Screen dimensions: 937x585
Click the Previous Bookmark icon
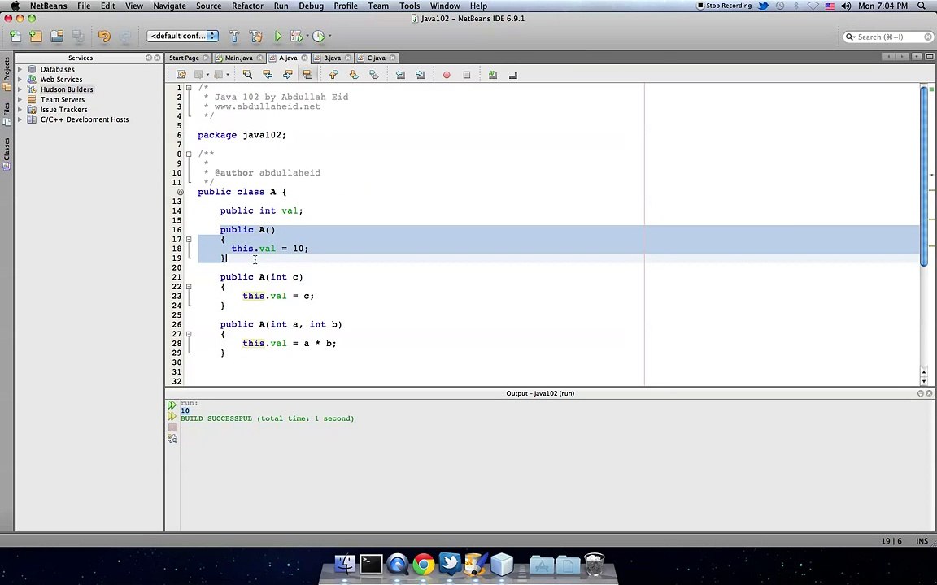pos(333,75)
